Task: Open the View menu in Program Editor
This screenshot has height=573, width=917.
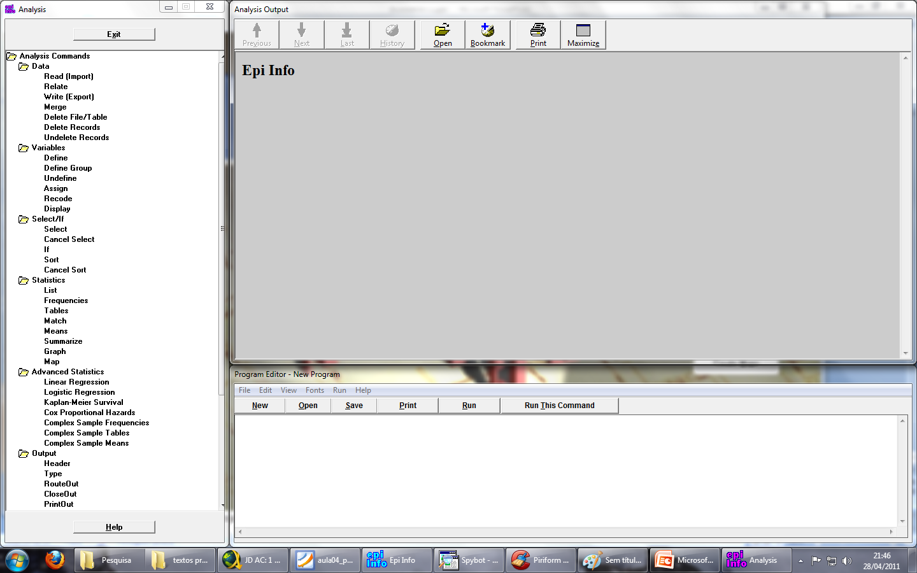Action: click(x=288, y=390)
